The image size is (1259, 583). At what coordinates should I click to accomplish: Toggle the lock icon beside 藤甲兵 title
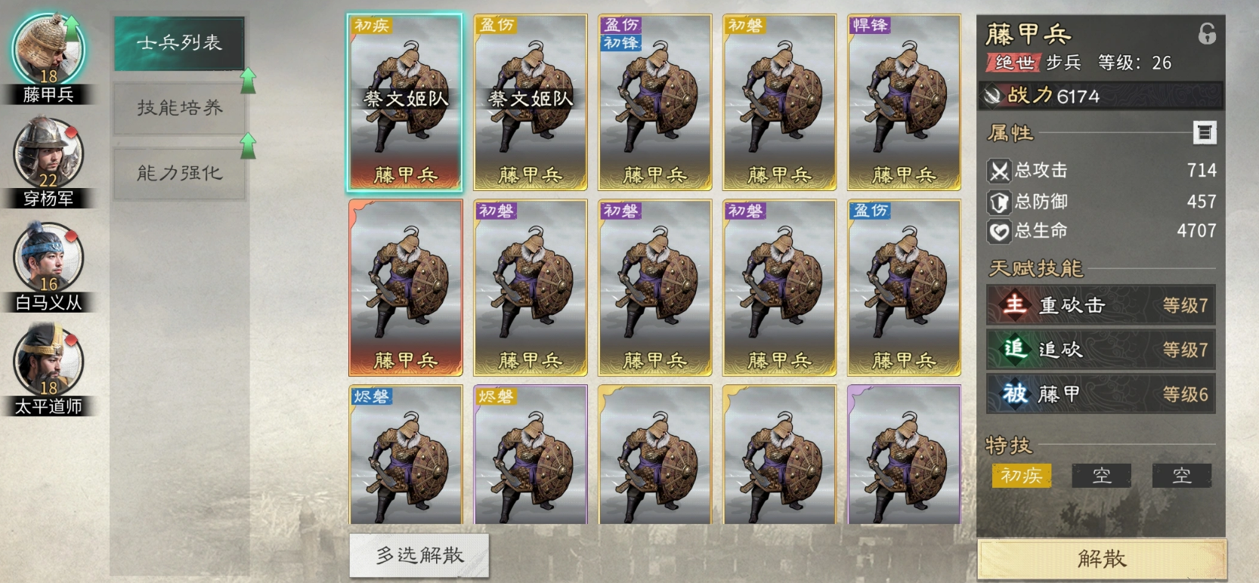point(1207,34)
